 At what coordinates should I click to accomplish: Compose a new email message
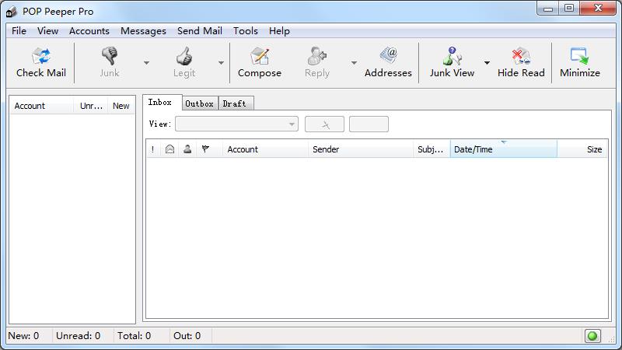click(x=260, y=63)
